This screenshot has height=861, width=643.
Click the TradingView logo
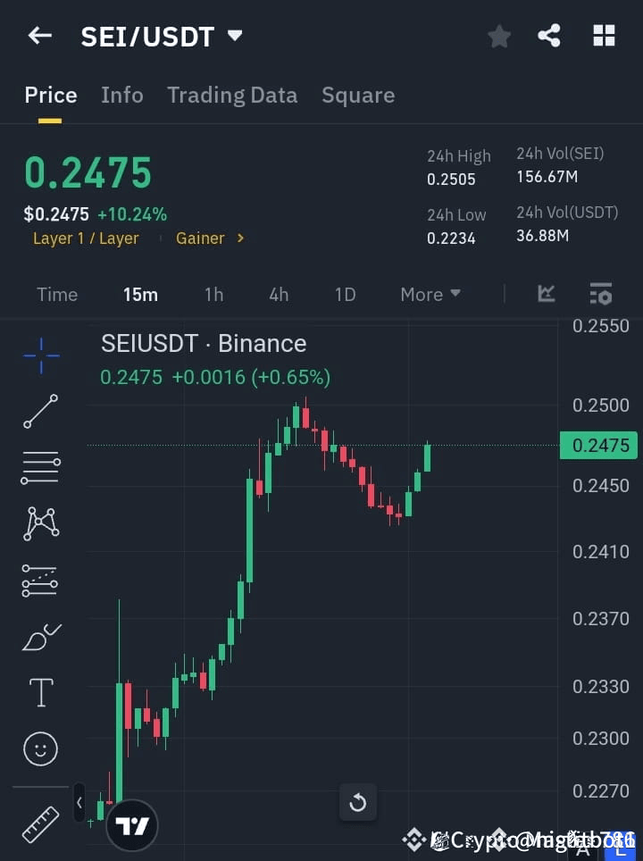click(132, 825)
